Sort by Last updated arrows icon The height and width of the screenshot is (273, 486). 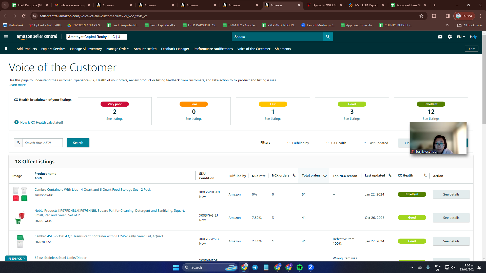click(390, 175)
